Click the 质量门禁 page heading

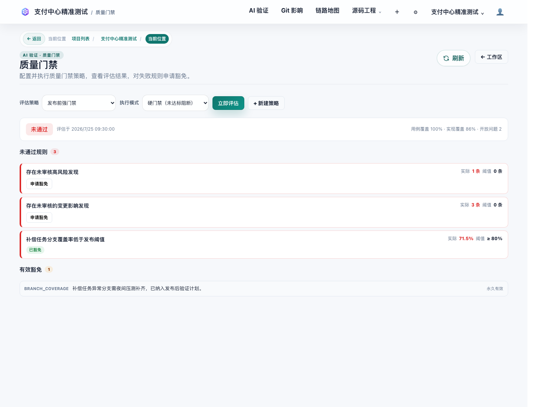pyautogui.click(x=38, y=65)
